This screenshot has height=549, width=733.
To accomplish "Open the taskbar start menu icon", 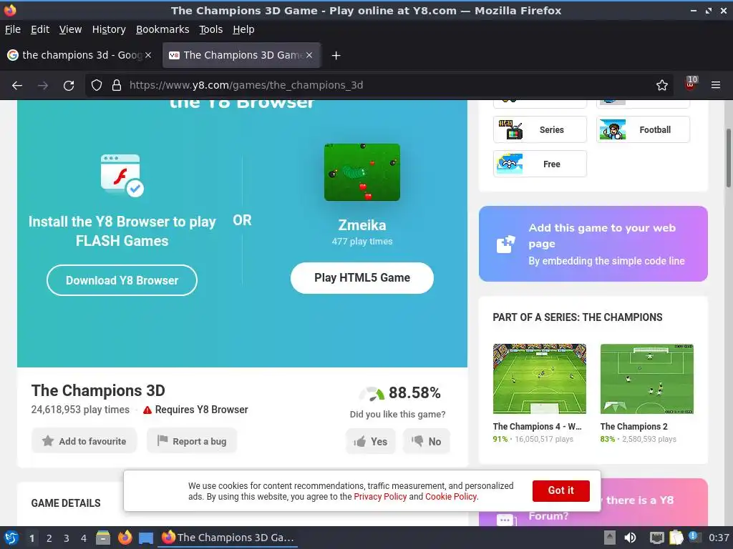I will [x=11, y=538].
